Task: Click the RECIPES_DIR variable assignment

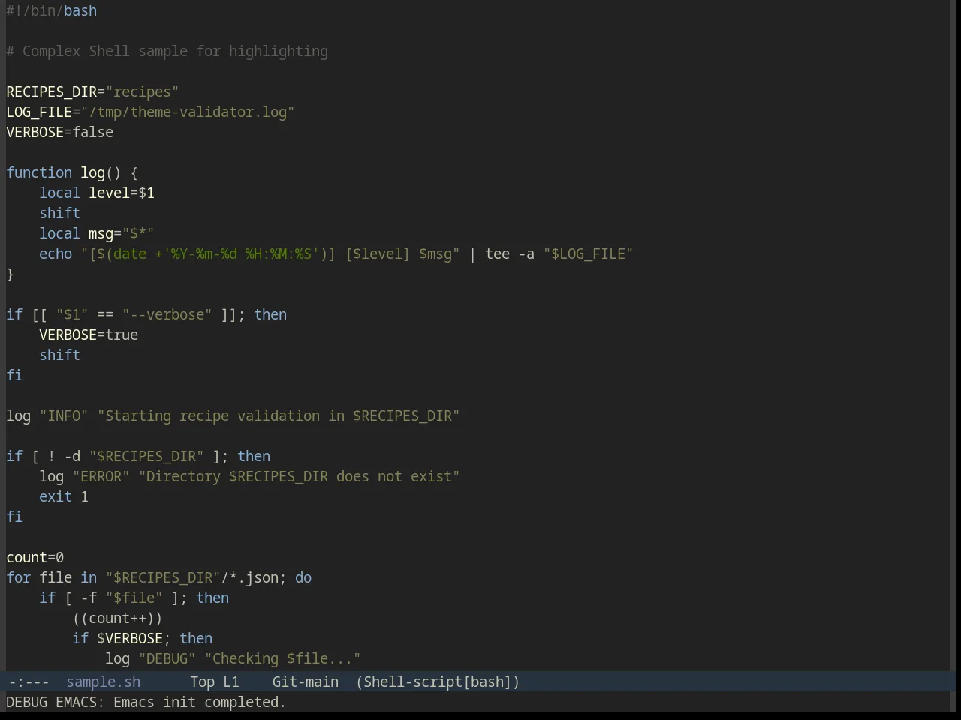Action: pos(92,91)
